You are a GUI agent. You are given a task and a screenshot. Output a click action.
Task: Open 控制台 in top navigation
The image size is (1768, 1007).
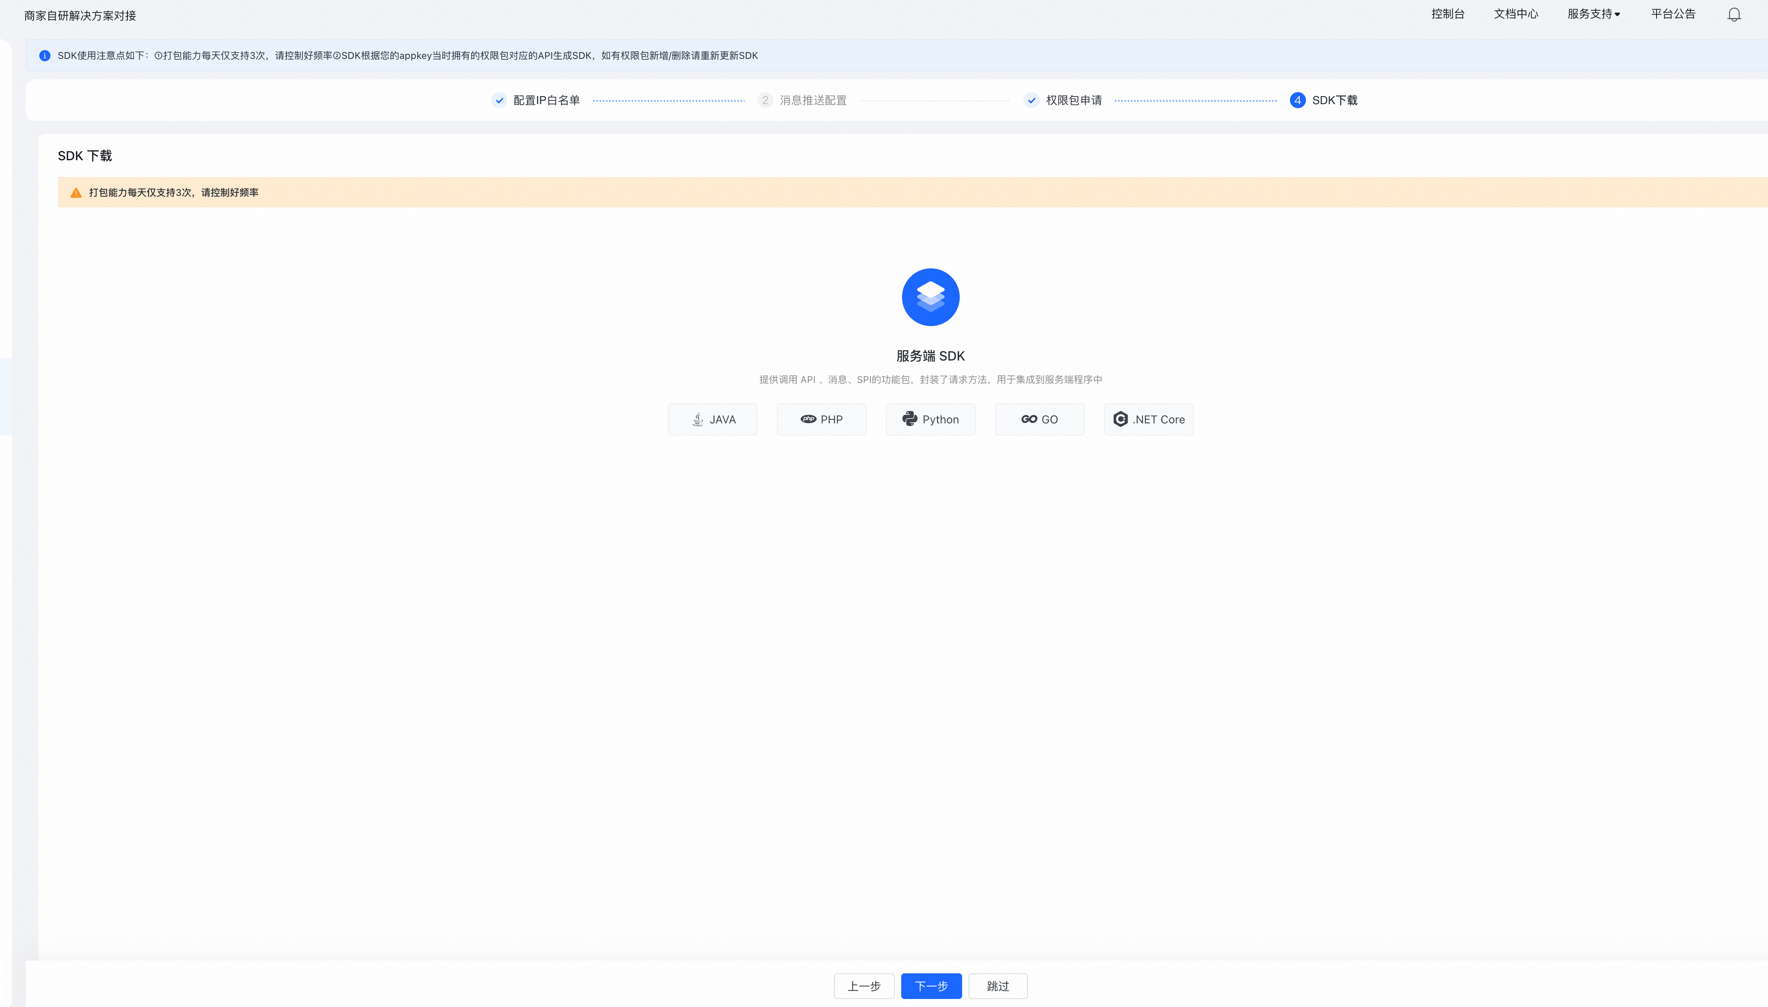click(x=1448, y=14)
